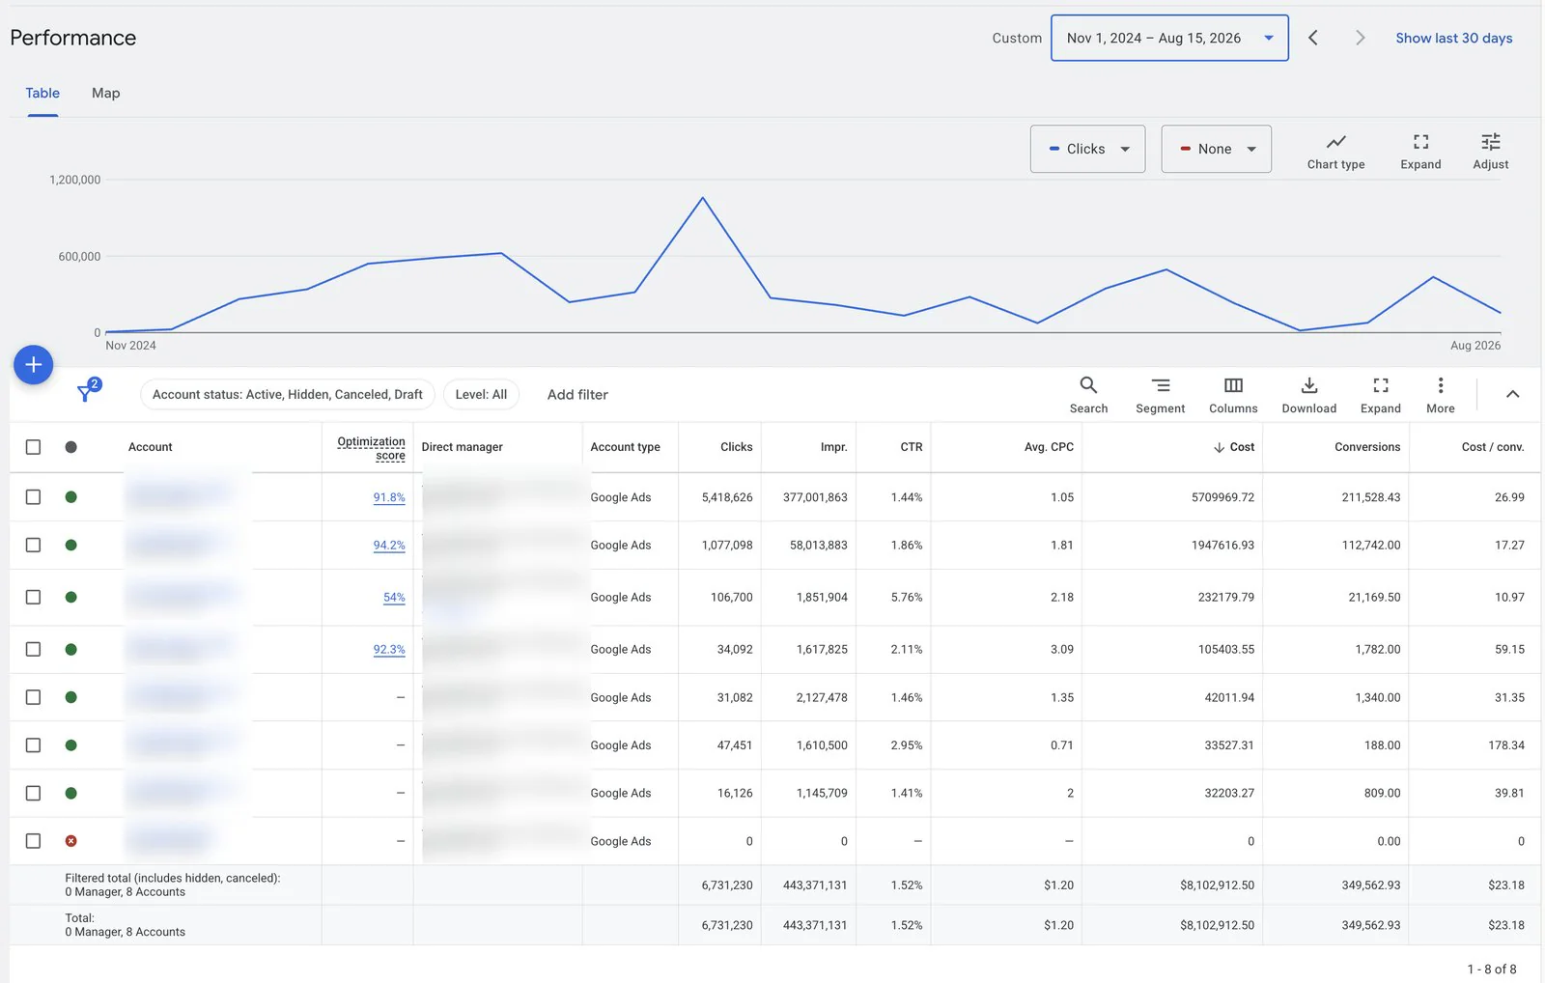Open the Segment tool
Image resolution: width=1545 pixels, height=983 pixels.
[x=1160, y=395]
